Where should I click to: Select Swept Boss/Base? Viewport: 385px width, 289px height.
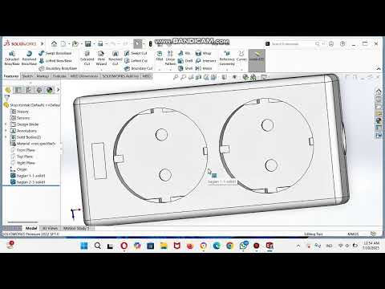55,53
